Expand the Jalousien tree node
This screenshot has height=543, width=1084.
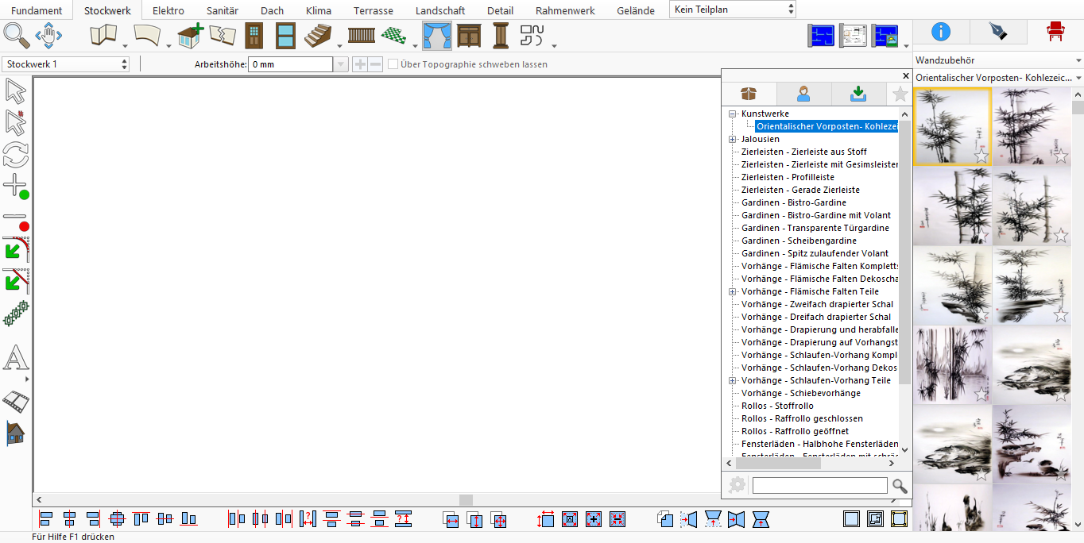pyautogui.click(x=733, y=139)
